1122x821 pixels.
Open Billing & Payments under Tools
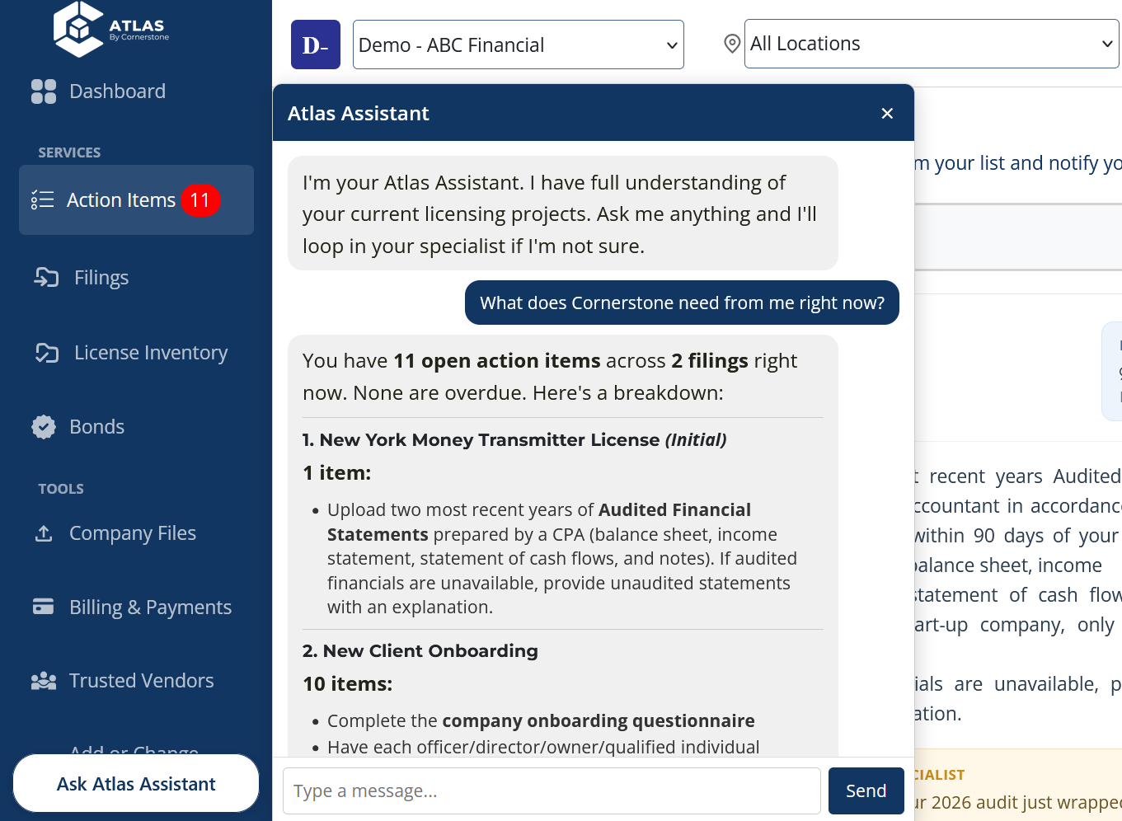[151, 608]
